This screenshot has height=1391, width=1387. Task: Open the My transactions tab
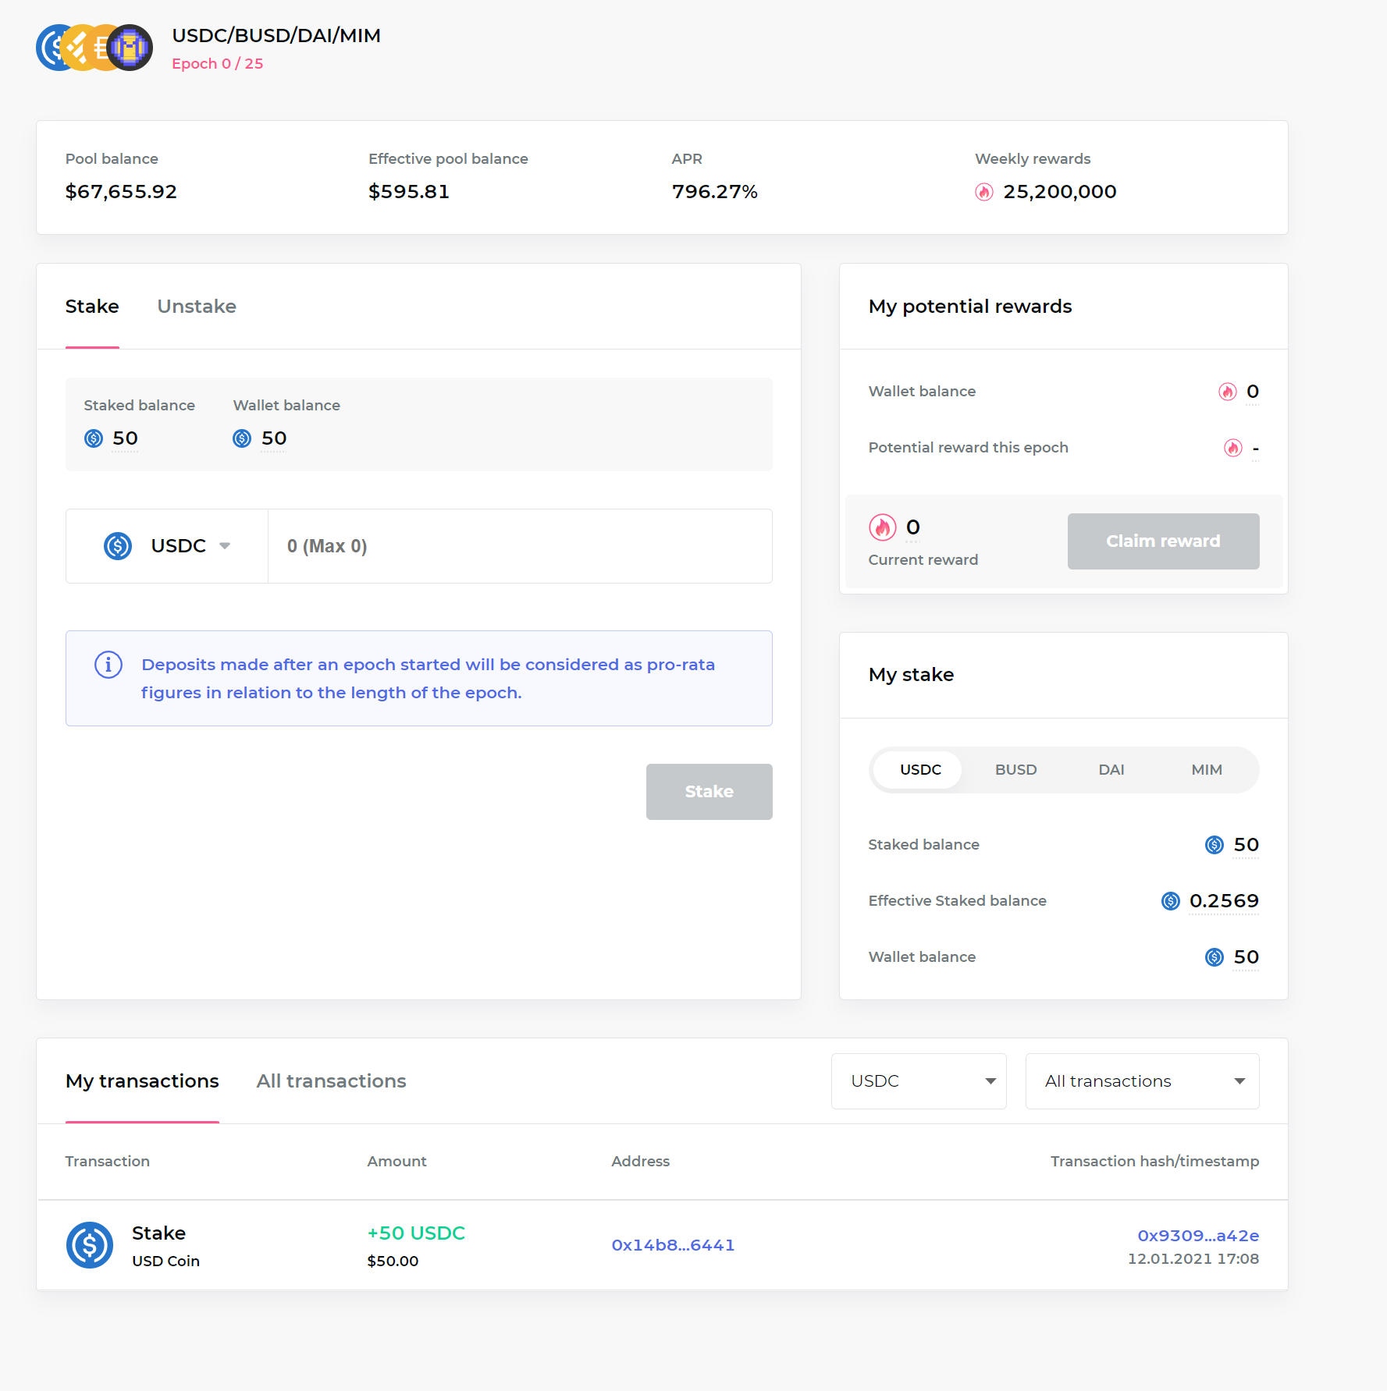point(142,1081)
